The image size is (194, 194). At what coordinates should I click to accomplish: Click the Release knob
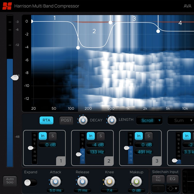point(82,182)
